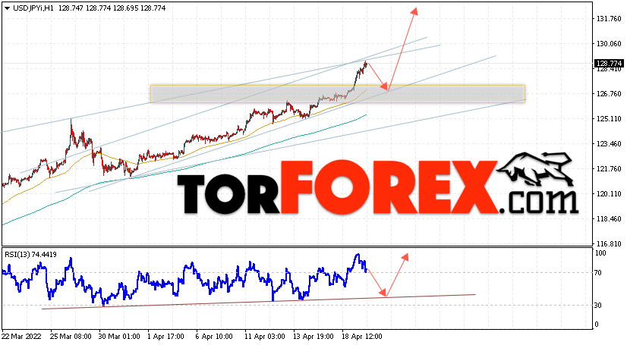Select the 13 Apr 19:00 time label
Image resolution: width=627 pixels, height=345 pixels.
tap(313, 337)
